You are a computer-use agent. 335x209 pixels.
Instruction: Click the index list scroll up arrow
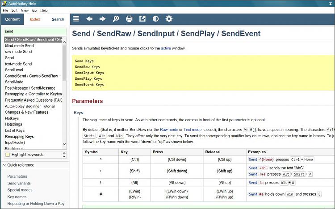coord(64,42)
